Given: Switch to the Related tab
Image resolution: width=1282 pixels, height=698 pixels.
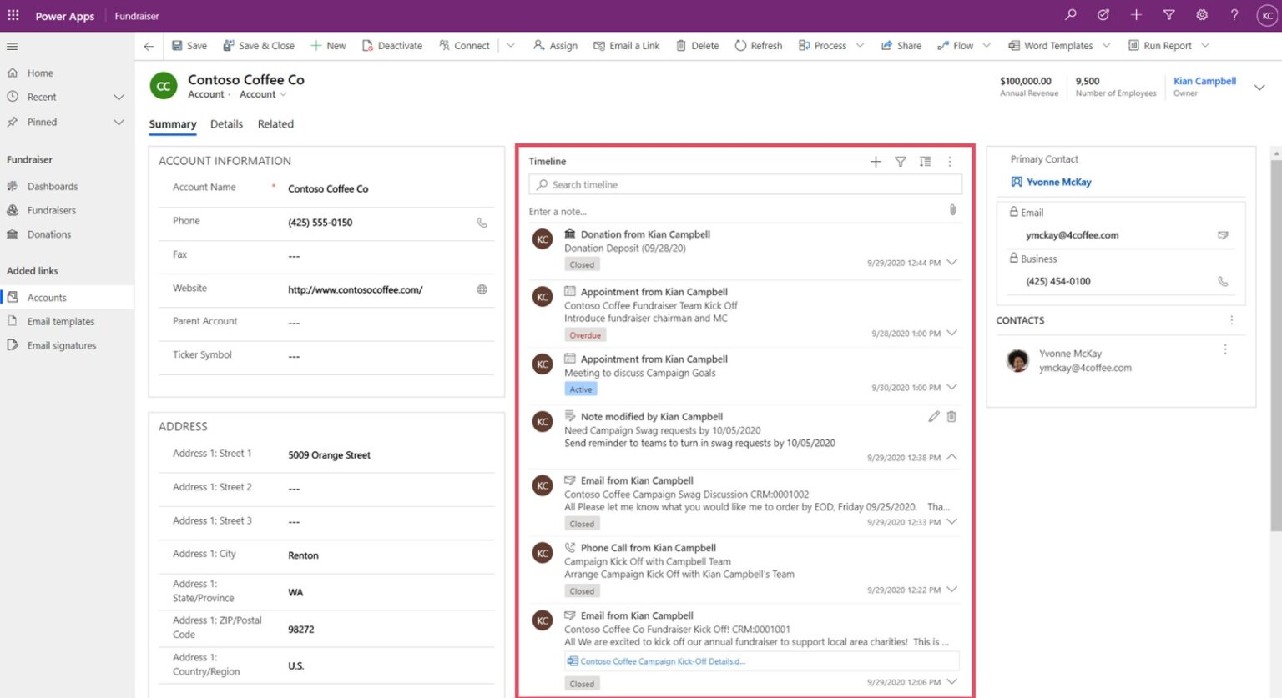Looking at the screenshot, I should (275, 124).
